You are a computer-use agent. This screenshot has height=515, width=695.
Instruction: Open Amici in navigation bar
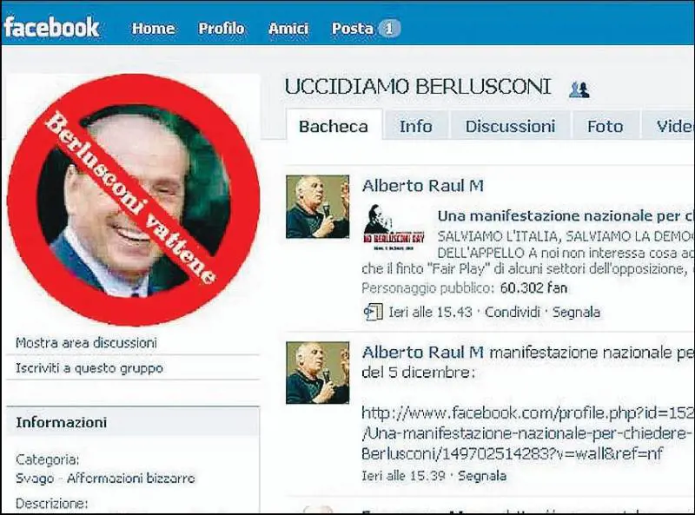[x=288, y=29]
